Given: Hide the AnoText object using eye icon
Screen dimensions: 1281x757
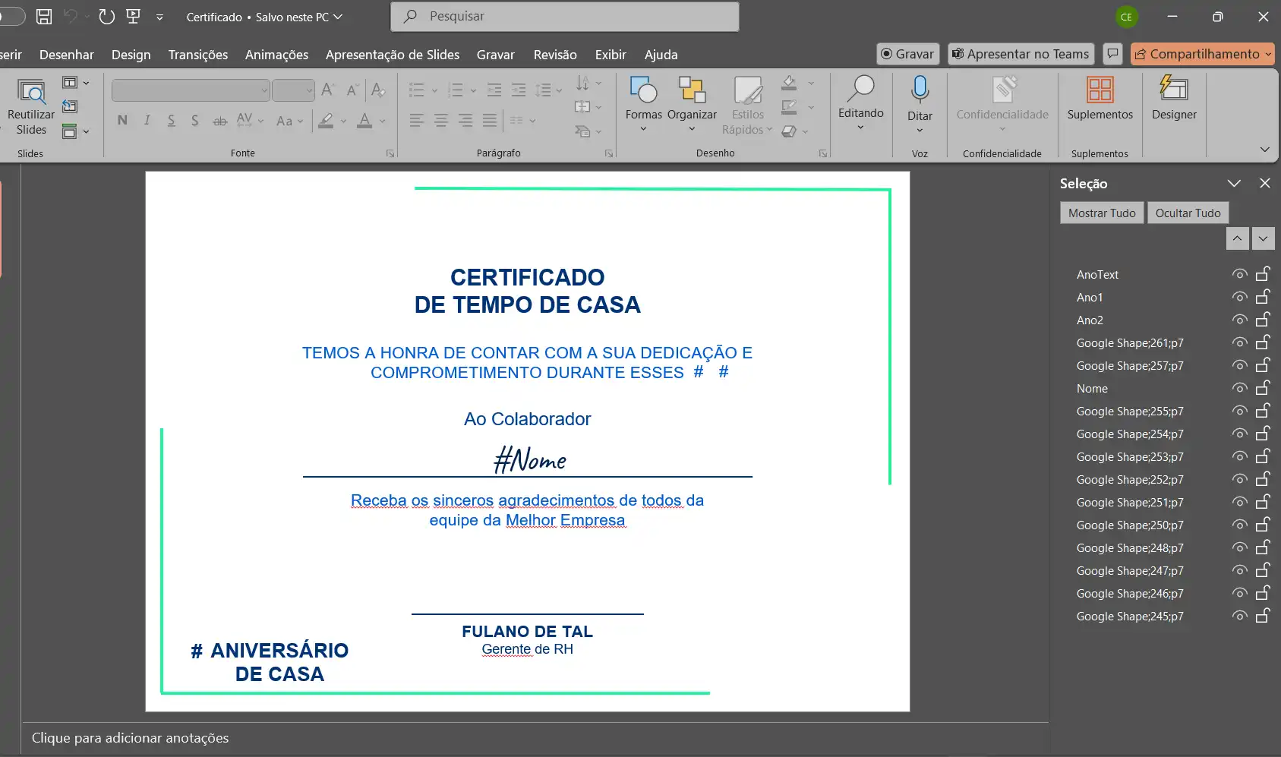Looking at the screenshot, I should [1239, 274].
